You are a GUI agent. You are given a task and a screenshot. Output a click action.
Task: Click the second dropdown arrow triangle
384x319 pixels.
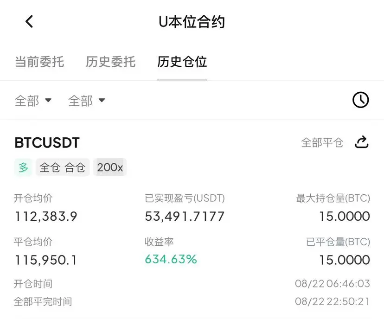pyautogui.click(x=102, y=100)
